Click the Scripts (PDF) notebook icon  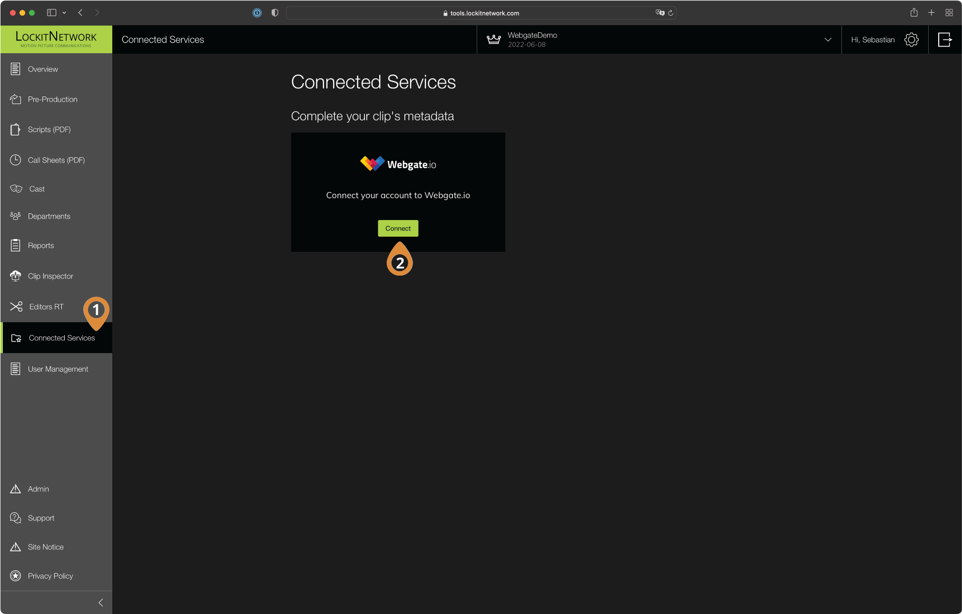pyautogui.click(x=15, y=129)
